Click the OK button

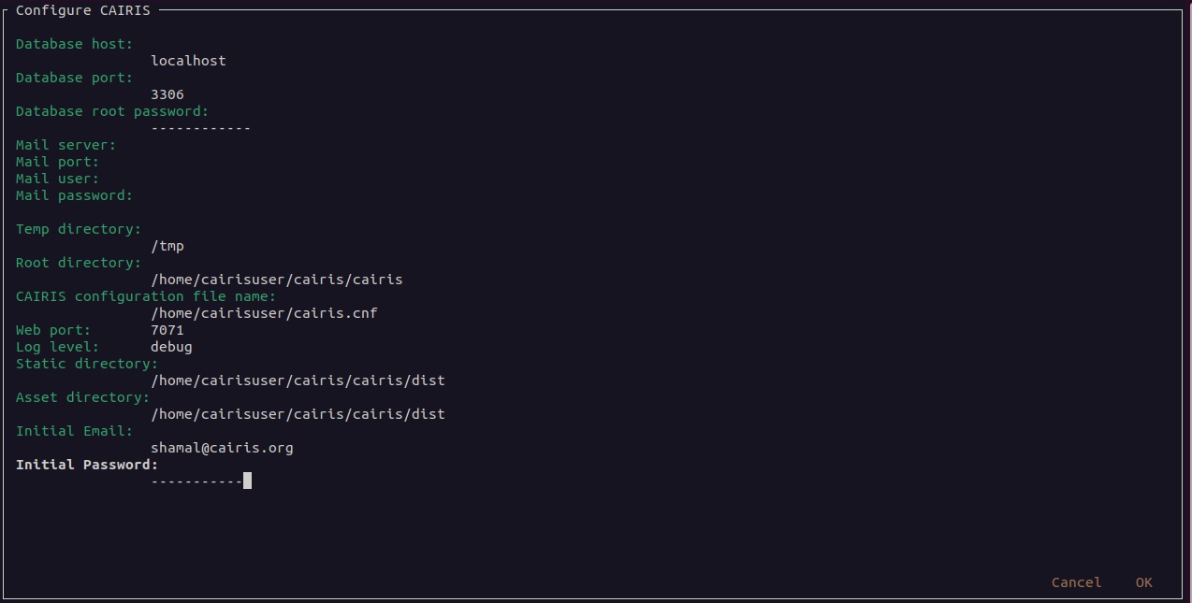(x=1143, y=582)
